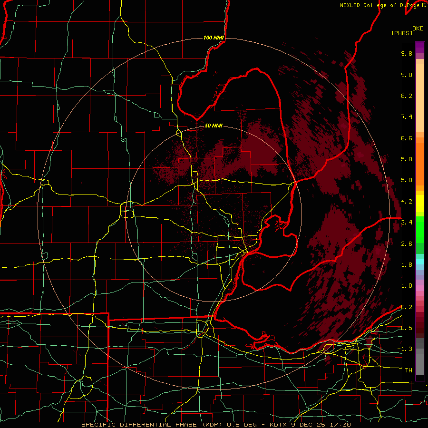Click the 5.8 legend value
The height and width of the screenshot is (428, 428).
click(407, 159)
